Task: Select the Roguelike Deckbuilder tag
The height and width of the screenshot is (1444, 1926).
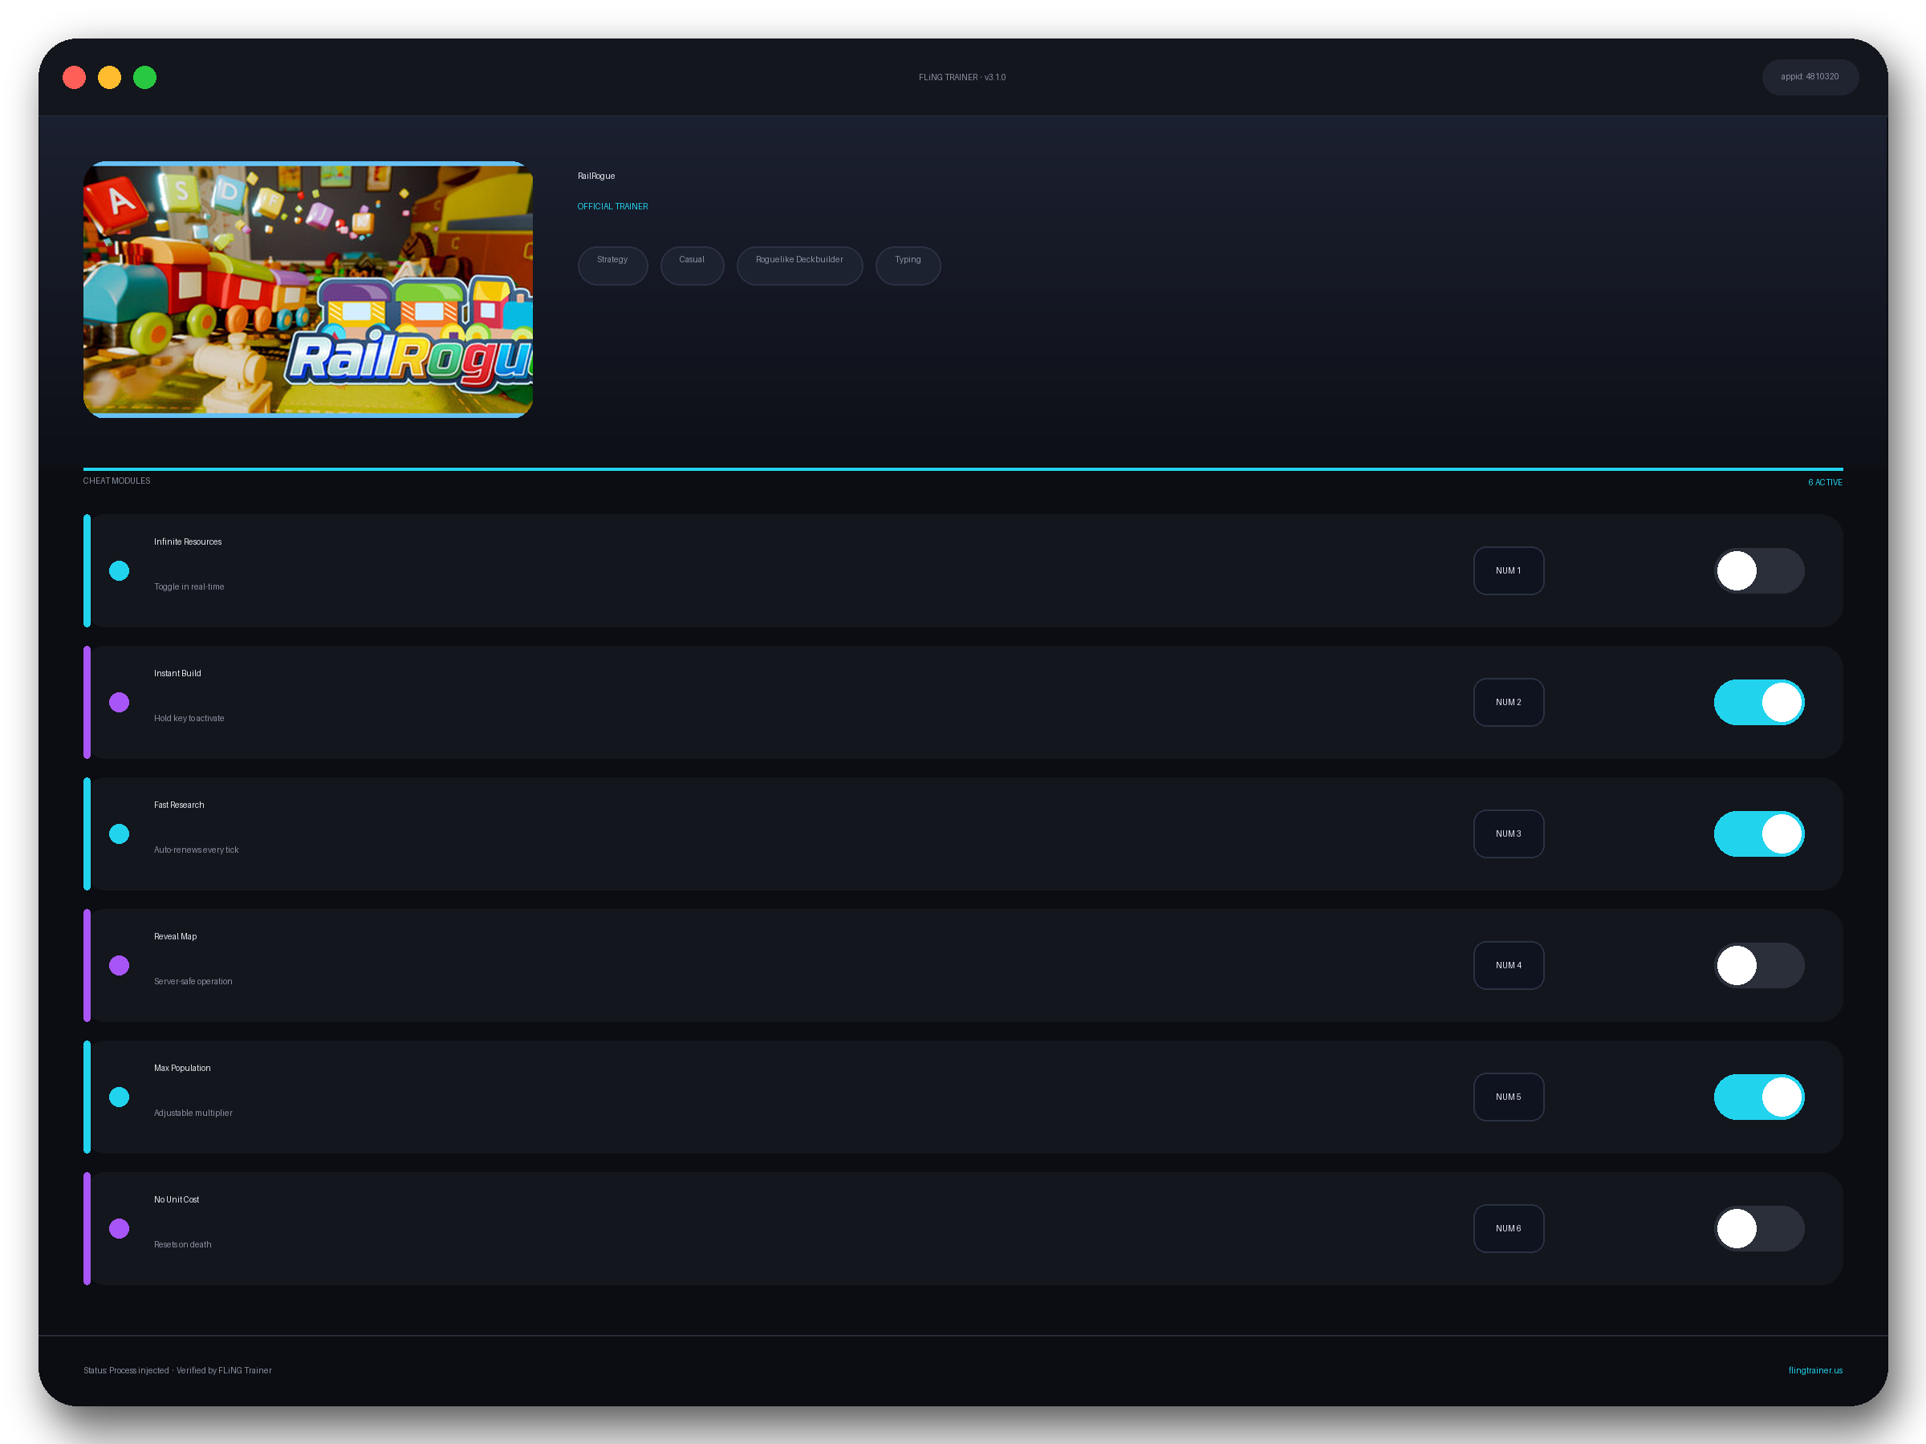Action: [x=799, y=265]
